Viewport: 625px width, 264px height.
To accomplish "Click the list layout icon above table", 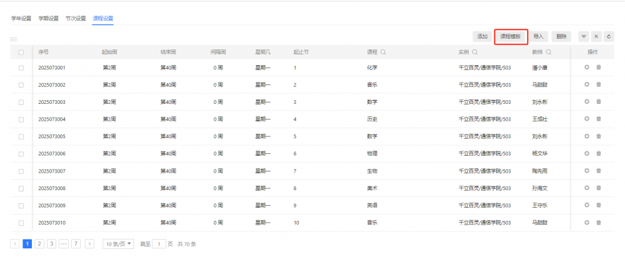I will (14, 39).
